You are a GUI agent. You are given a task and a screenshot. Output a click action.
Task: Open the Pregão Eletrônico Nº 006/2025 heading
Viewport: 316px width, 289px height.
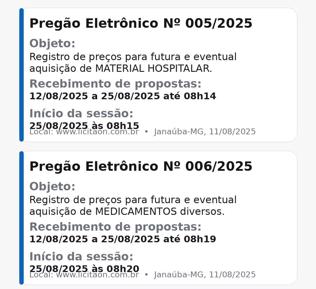pos(141,166)
